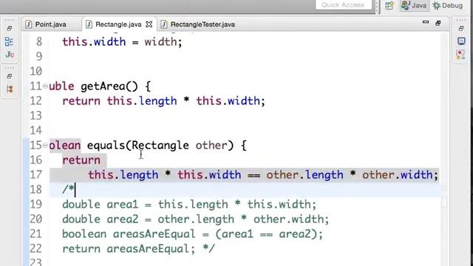
Task: Click 'double area2' on line 20
Action: [101, 219]
